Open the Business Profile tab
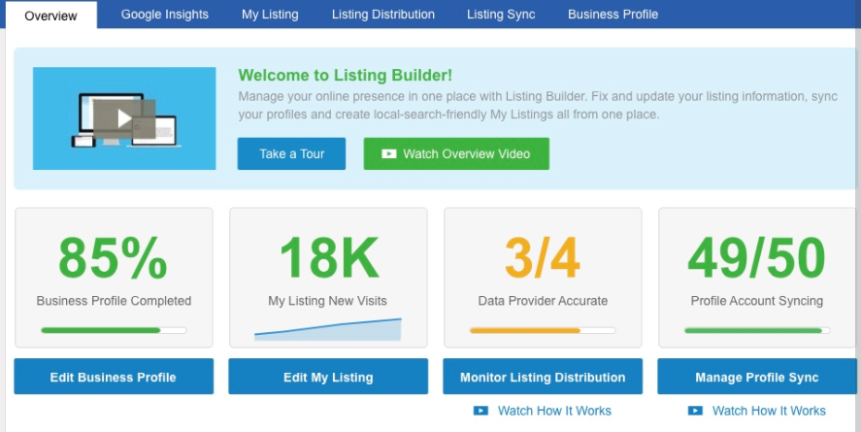This screenshot has width=861, height=432. (613, 15)
